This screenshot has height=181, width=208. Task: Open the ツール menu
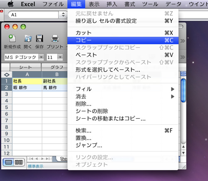point(150,4)
